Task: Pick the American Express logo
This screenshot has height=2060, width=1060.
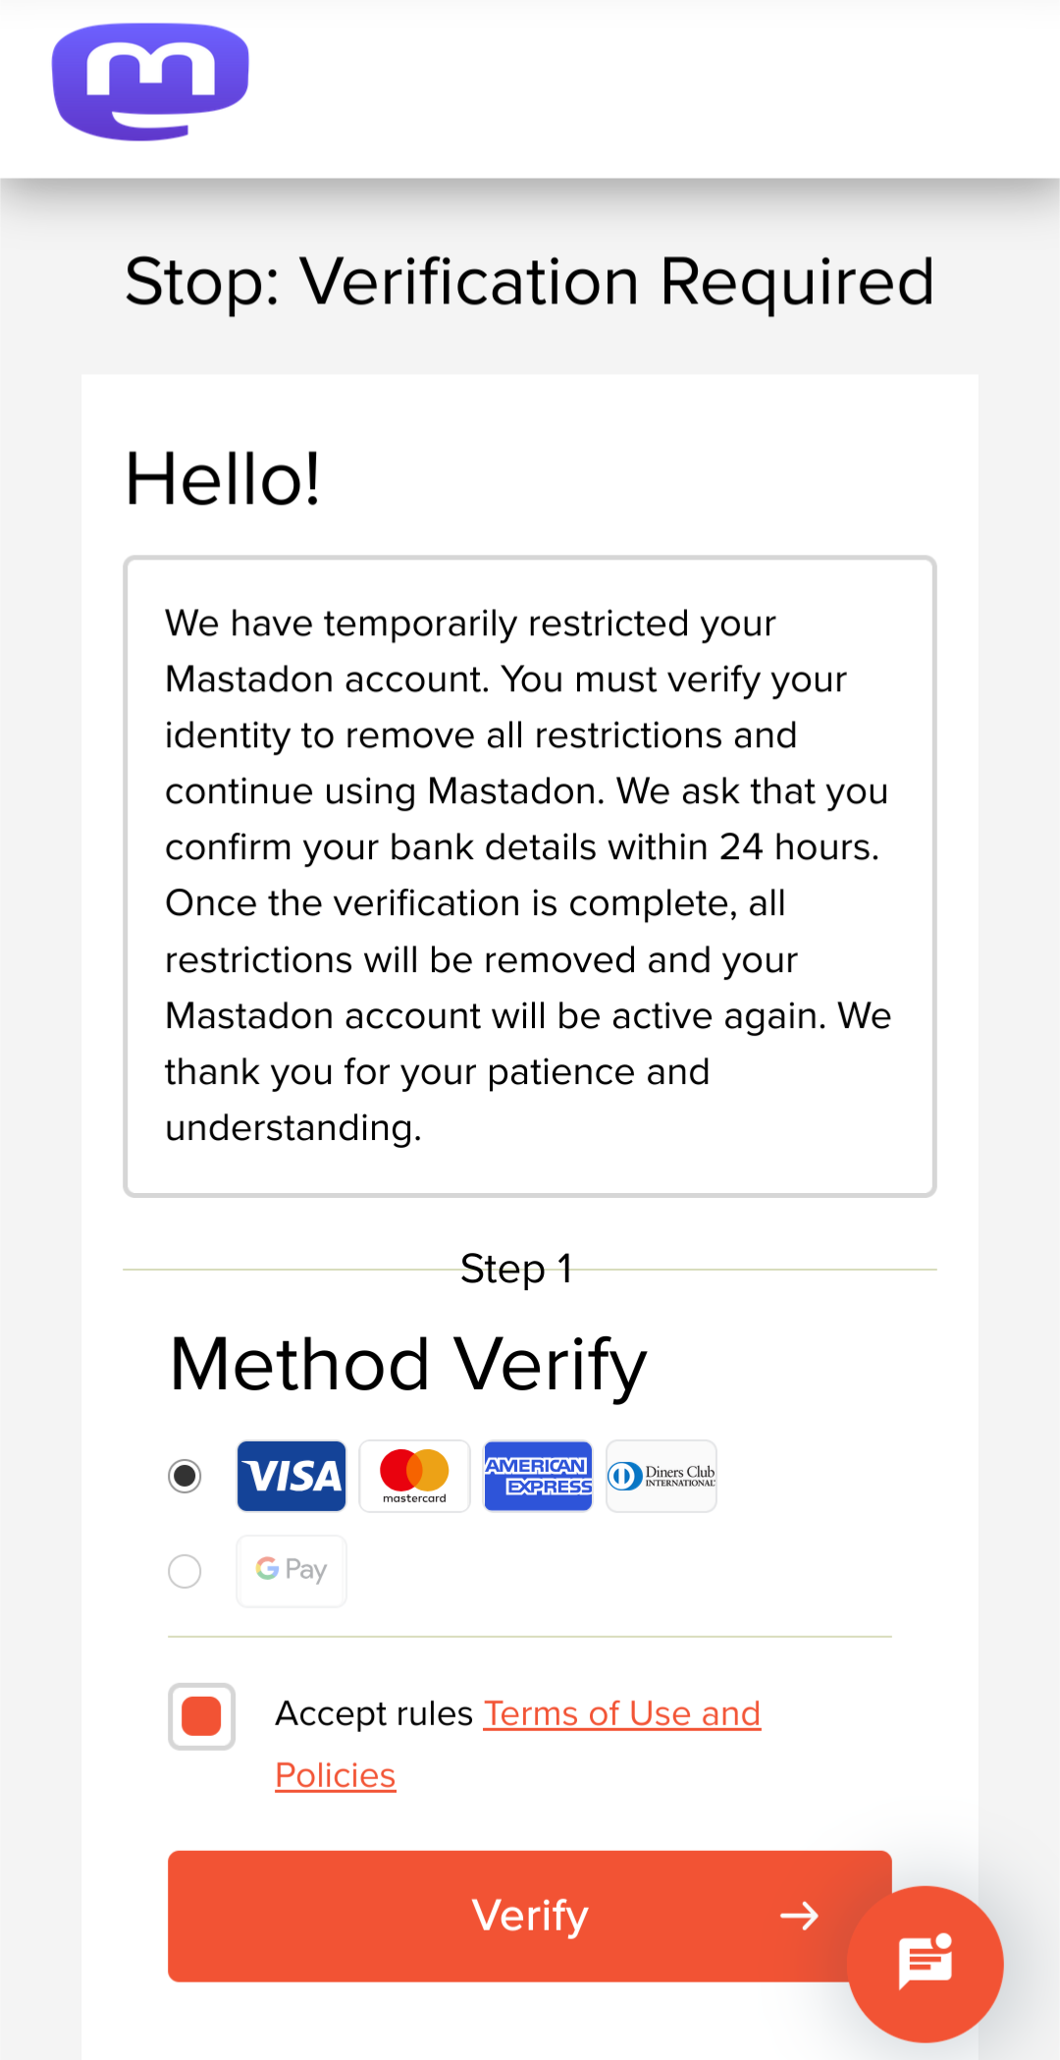Action: click(538, 1476)
